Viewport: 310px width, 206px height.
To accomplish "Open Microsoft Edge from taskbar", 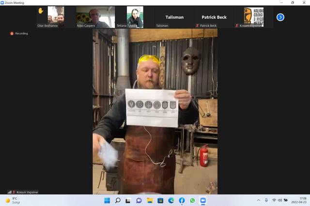I will pyautogui.click(x=171, y=200).
